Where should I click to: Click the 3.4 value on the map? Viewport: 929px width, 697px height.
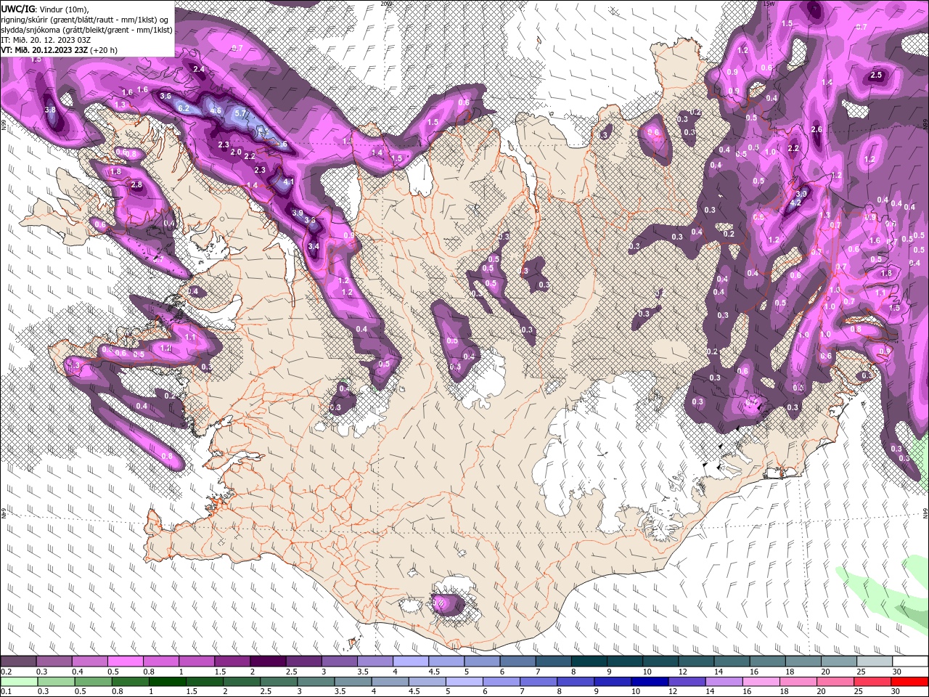pyautogui.click(x=314, y=246)
